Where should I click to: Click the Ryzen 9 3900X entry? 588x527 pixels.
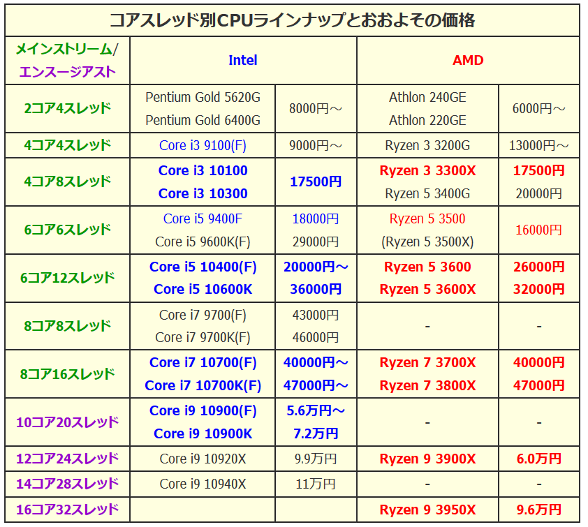coord(427,459)
